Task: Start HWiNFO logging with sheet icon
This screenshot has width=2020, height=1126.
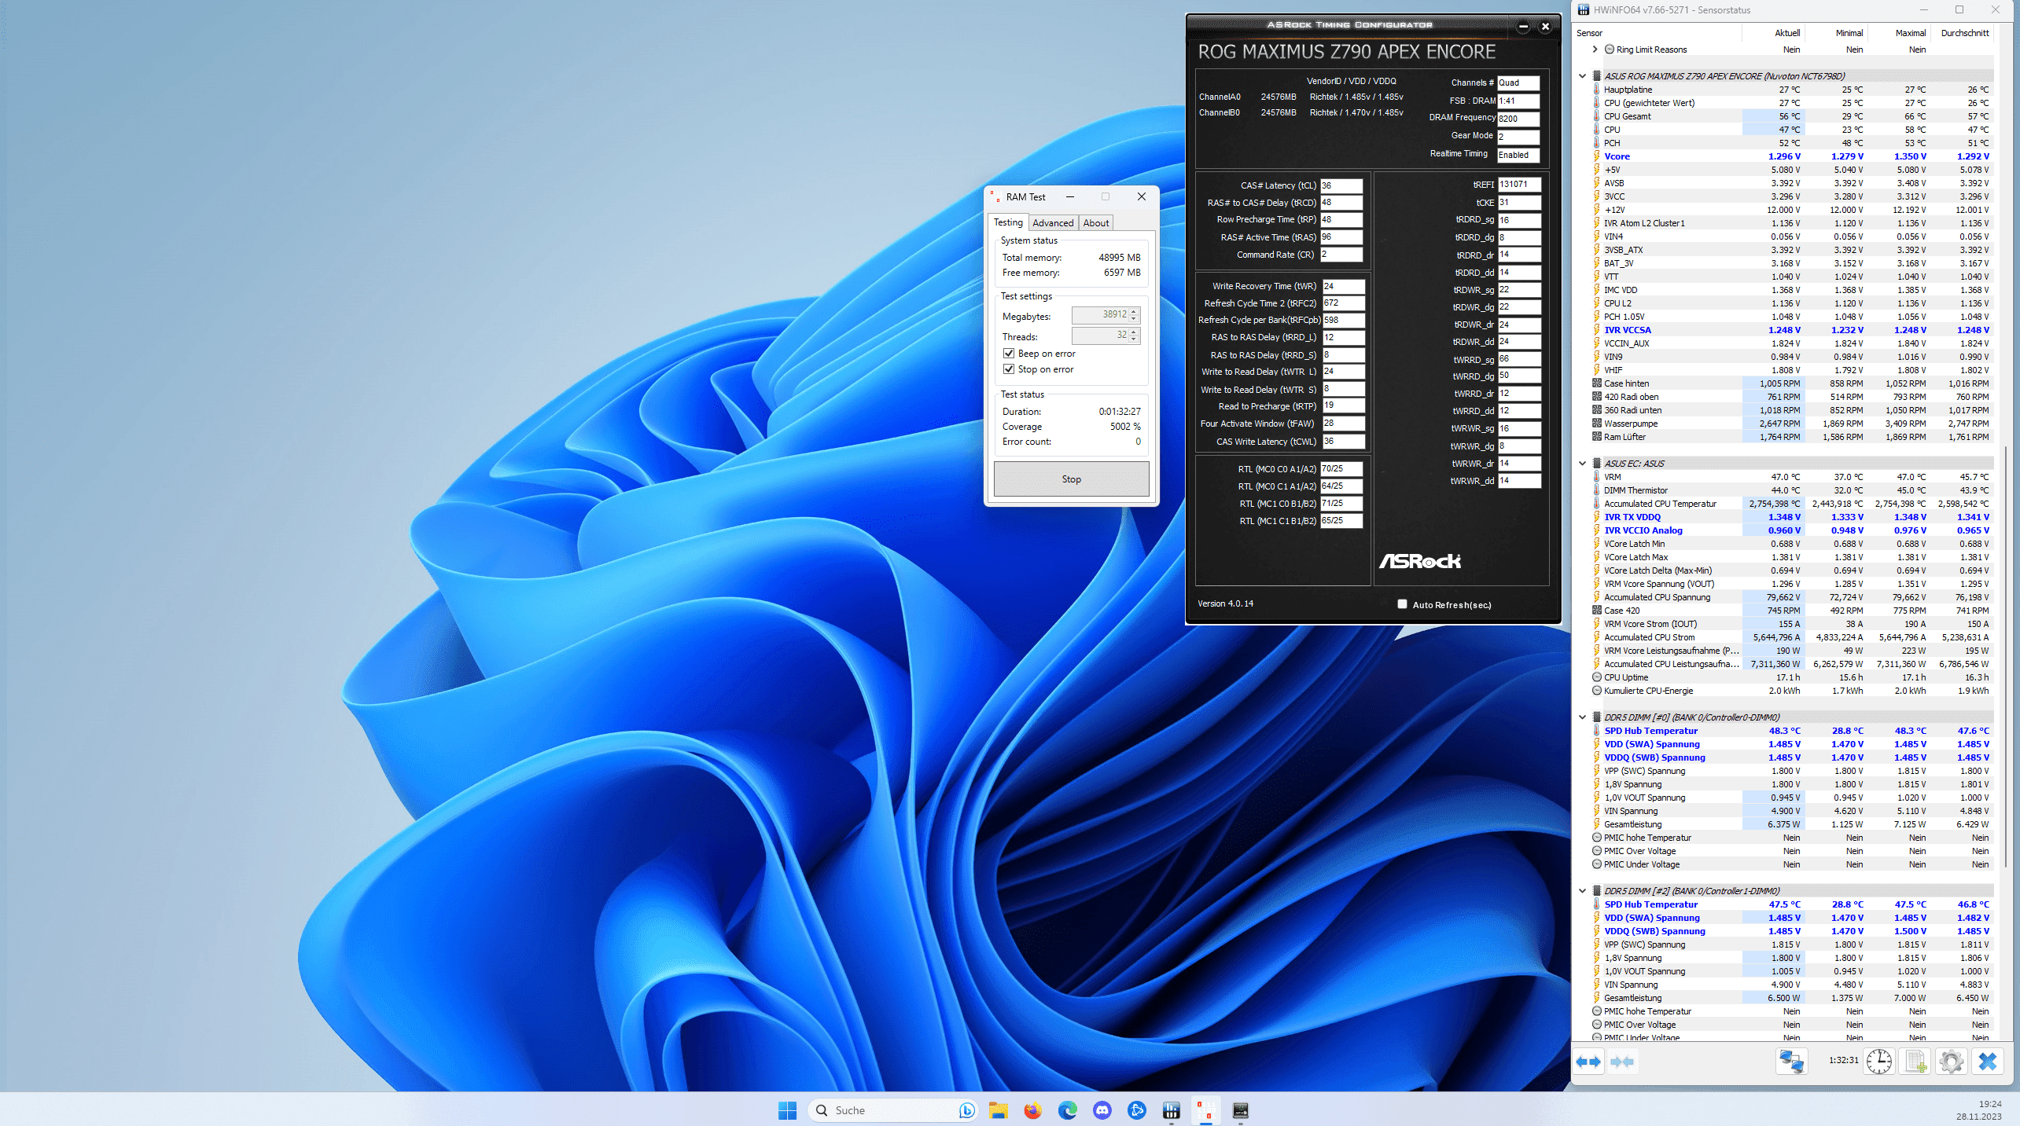Action: point(1915,1062)
